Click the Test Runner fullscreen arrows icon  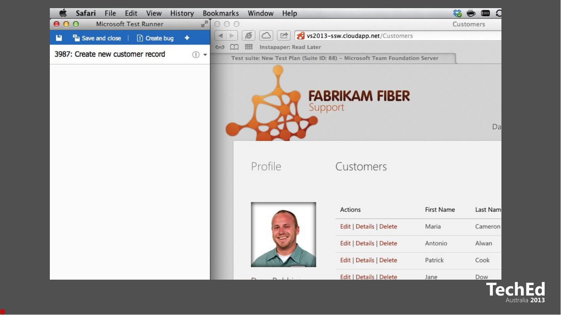click(x=204, y=24)
